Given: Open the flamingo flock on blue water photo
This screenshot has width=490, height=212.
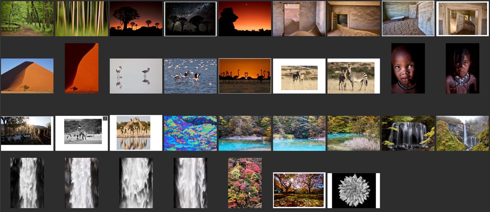Looking at the screenshot, I should (x=191, y=76).
